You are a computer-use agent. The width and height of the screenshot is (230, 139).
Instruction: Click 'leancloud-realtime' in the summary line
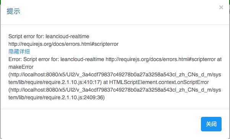point(67,36)
